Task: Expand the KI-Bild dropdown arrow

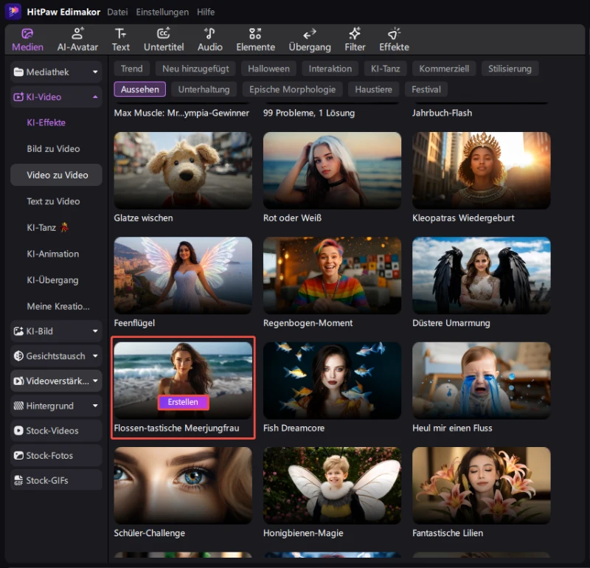Action: tap(95, 332)
